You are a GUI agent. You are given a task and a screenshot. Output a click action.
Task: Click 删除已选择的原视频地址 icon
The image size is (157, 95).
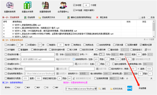[69, 17]
